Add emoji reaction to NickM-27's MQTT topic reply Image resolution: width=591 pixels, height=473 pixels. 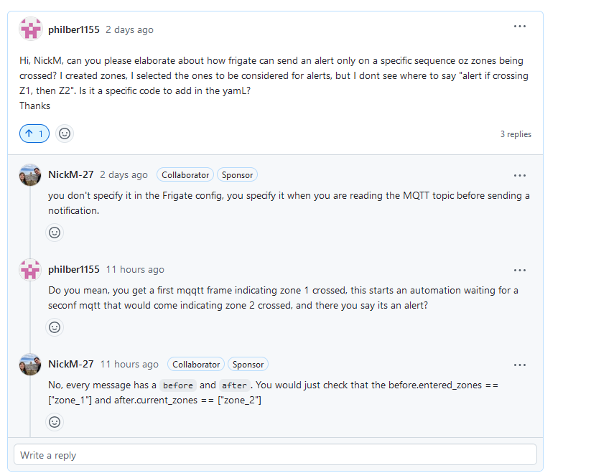point(55,233)
